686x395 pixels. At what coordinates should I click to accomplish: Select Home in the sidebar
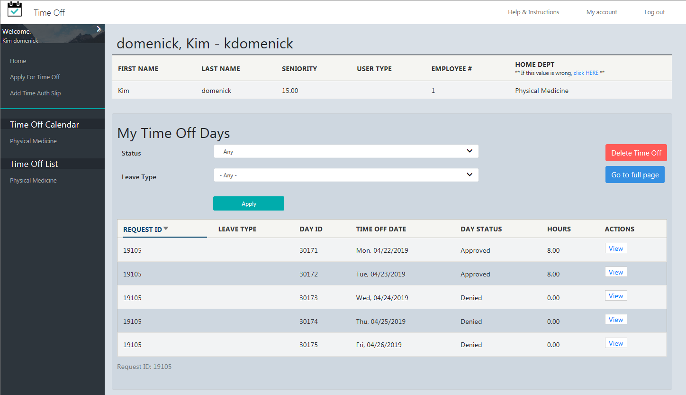(18, 61)
